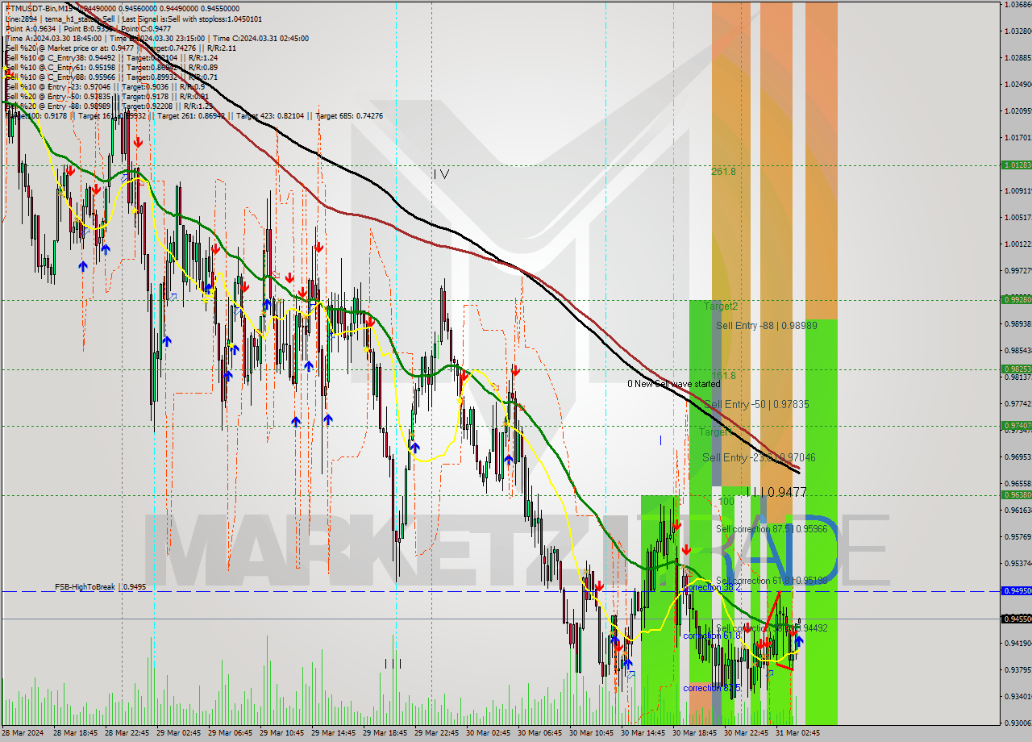Click the '161.8' Fibonacci level label

coord(723,376)
